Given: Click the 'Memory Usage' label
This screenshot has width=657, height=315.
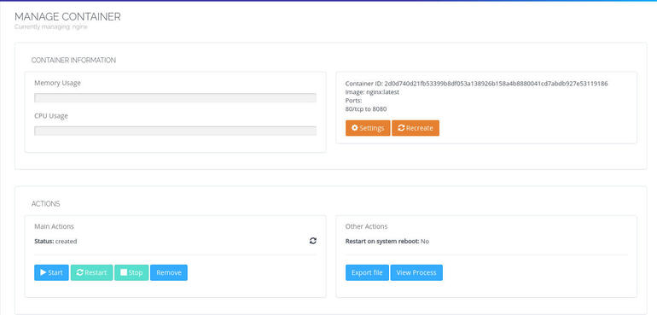Looking at the screenshot, I should pyautogui.click(x=57, y=83).
